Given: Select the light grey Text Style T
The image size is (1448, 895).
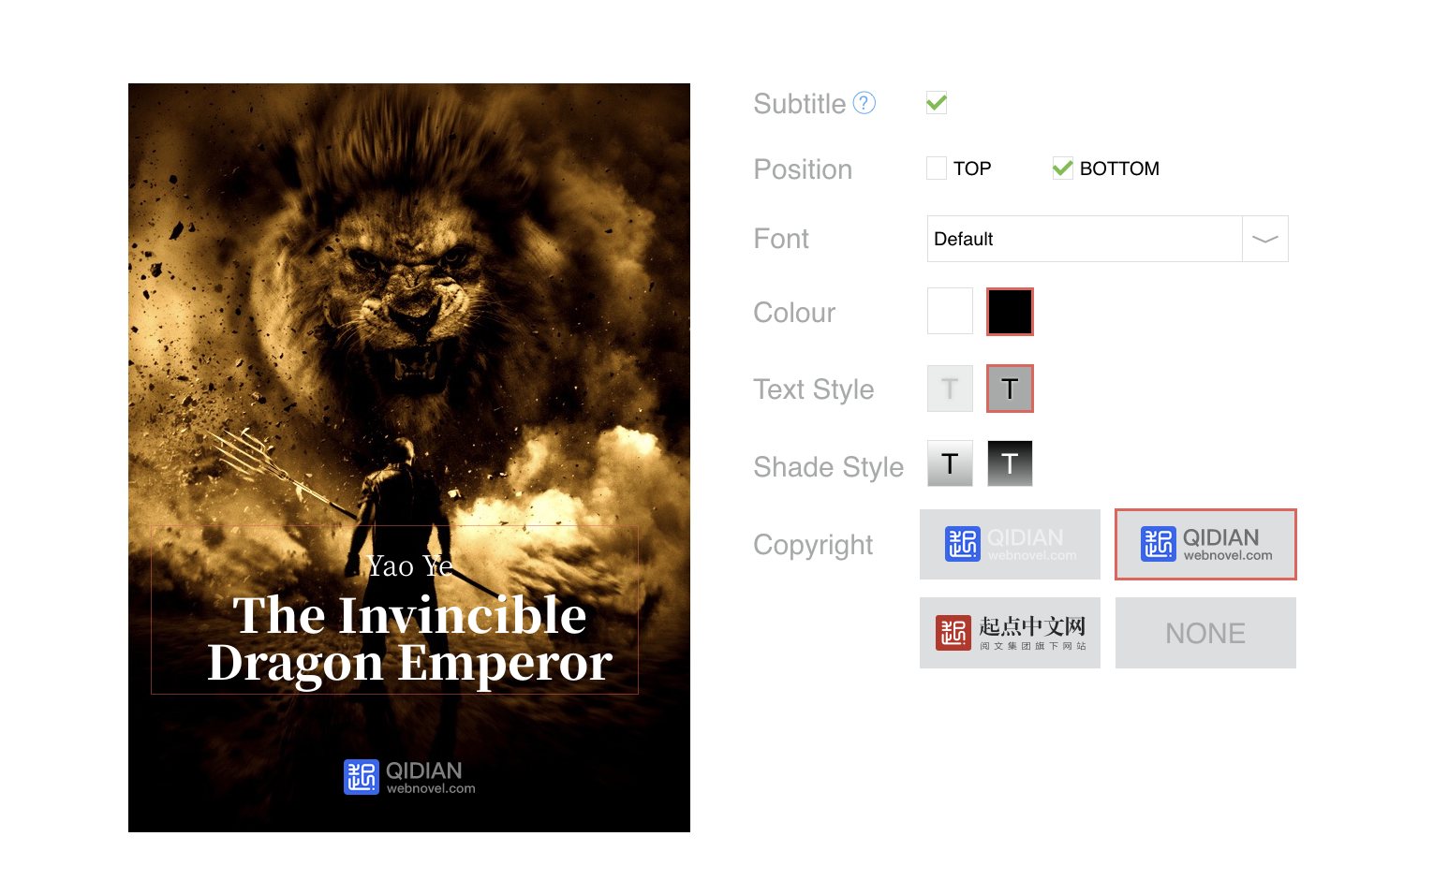Looking at the screenshot, I should coord(951,389).
